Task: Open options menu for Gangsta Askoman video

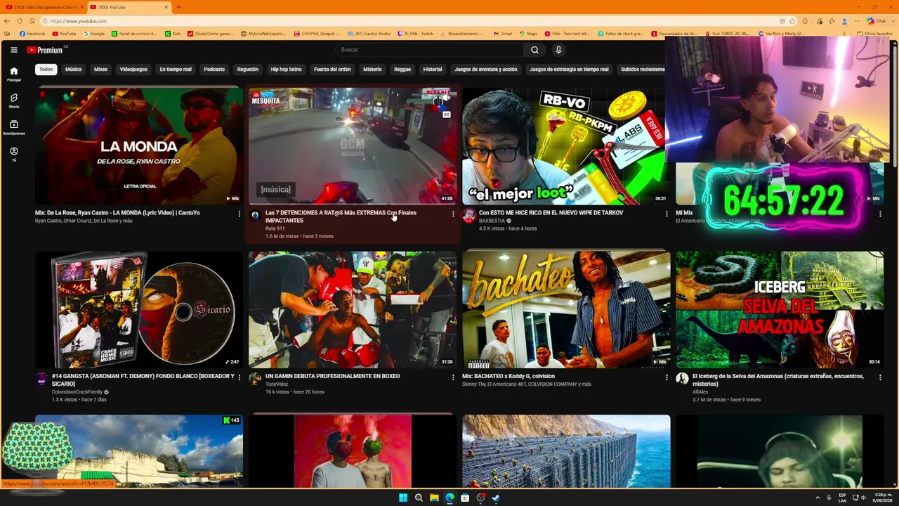Action: [x=239, y=377]
